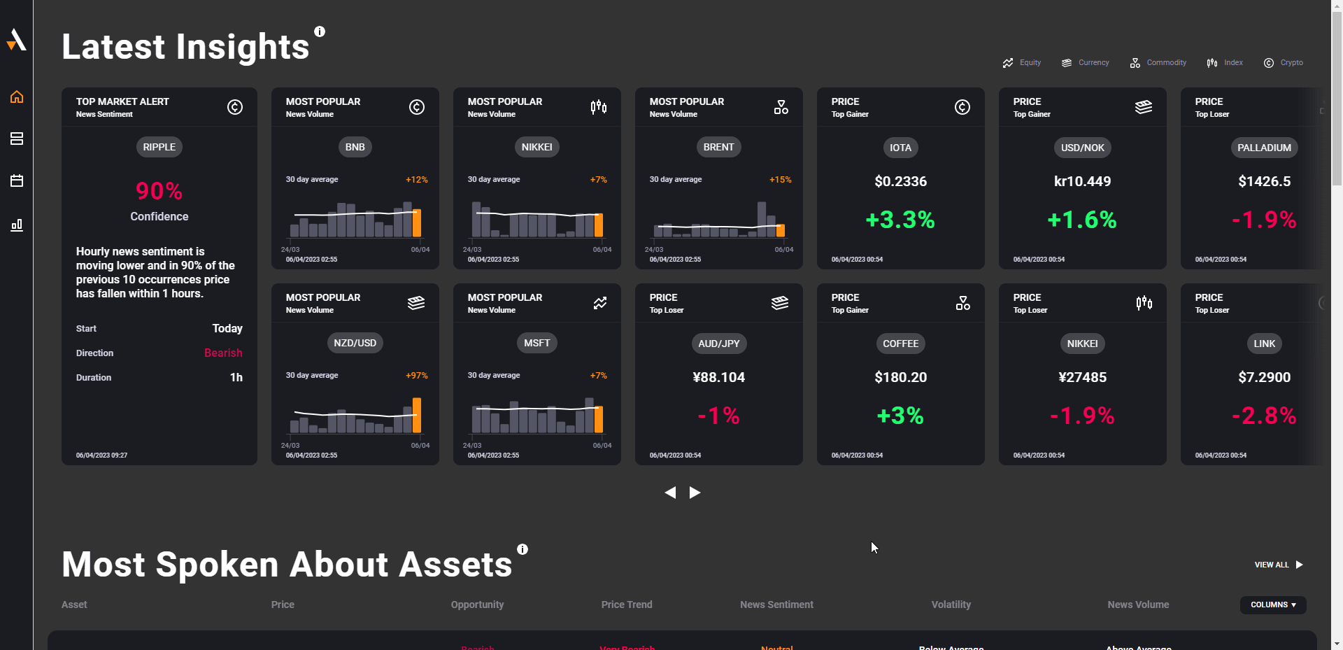Click the commodity icon on the BRENT card
The height and width of the screenshot is (650, 1343).
781,106
